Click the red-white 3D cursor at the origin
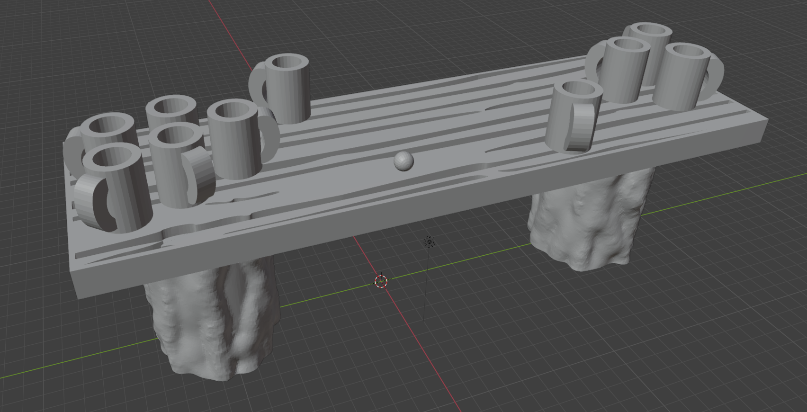The image size is (807, 412). (x=381, y=281)
